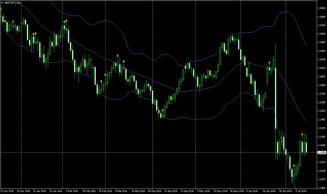This screenshot has width=327, height=194.
Task: Click the 1.3405 price axis label
Action: pyautogui.click(x=322, y=119)
